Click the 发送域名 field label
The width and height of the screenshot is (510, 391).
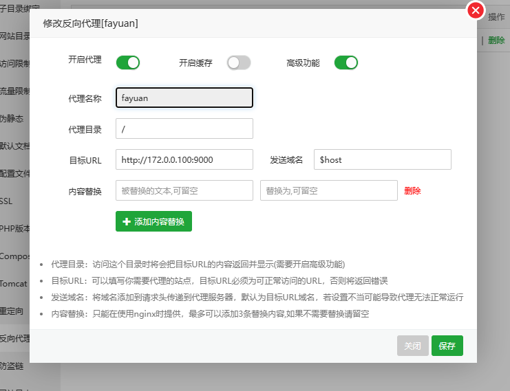click(x=286, y=160)
